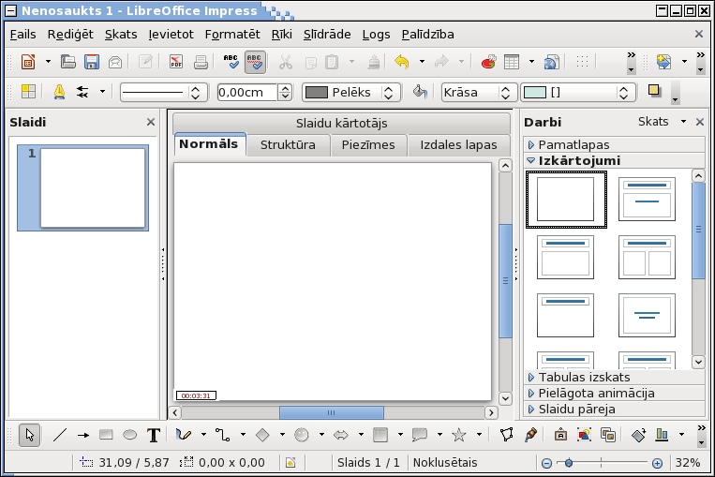Screen dimensions: 715x477
Task: Open the new slide dropdown arrow
Action: point(684,62)
